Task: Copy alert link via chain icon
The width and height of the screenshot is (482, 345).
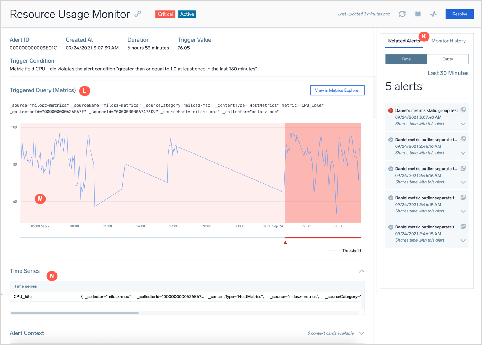Action: click(138, 14)
